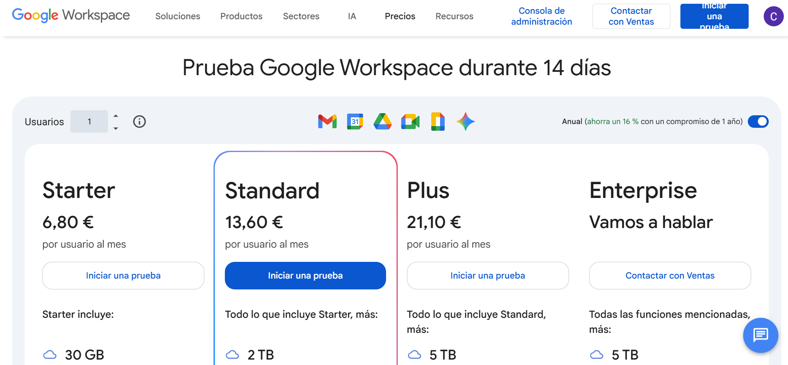Screen dimensions: 788x365
Task: Open the Google Docs icon
Action: [438, 122]
